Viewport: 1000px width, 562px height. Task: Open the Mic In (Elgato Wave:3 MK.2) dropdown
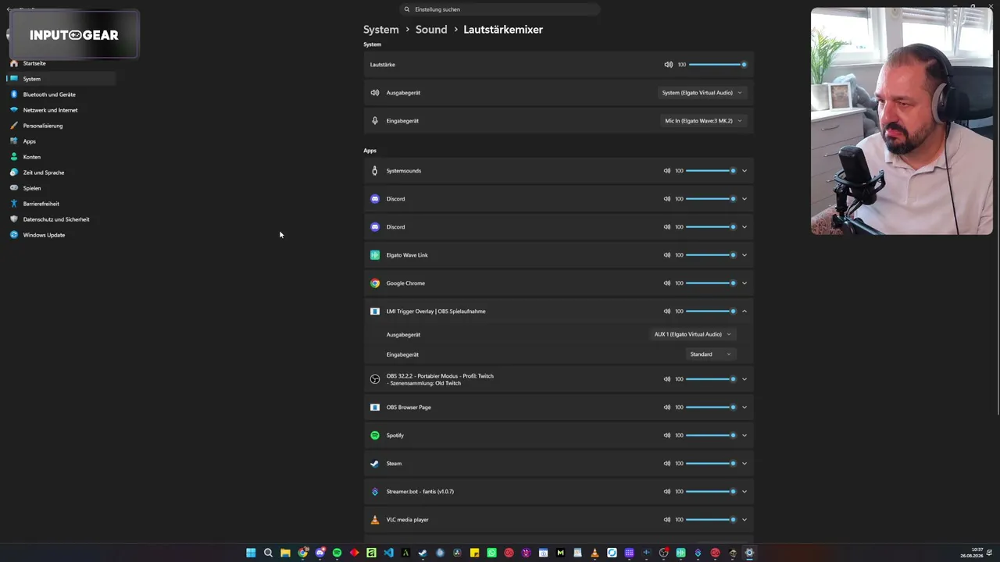[x=703, y=121]
